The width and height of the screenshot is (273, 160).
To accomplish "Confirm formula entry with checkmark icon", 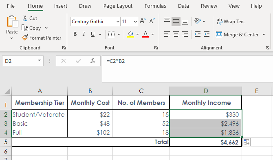I will tap(78, 61).
